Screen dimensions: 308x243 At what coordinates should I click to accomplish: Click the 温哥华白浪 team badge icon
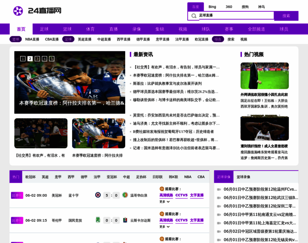125,195
